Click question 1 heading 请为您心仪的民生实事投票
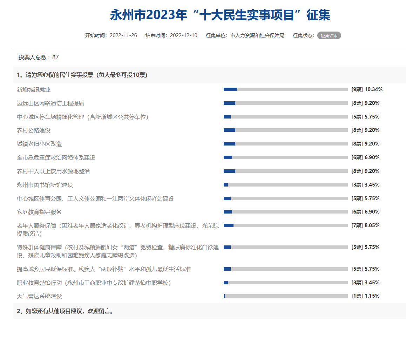Image resolution: width=406 pixels, height=345 pixels. (x=82, y=75)
